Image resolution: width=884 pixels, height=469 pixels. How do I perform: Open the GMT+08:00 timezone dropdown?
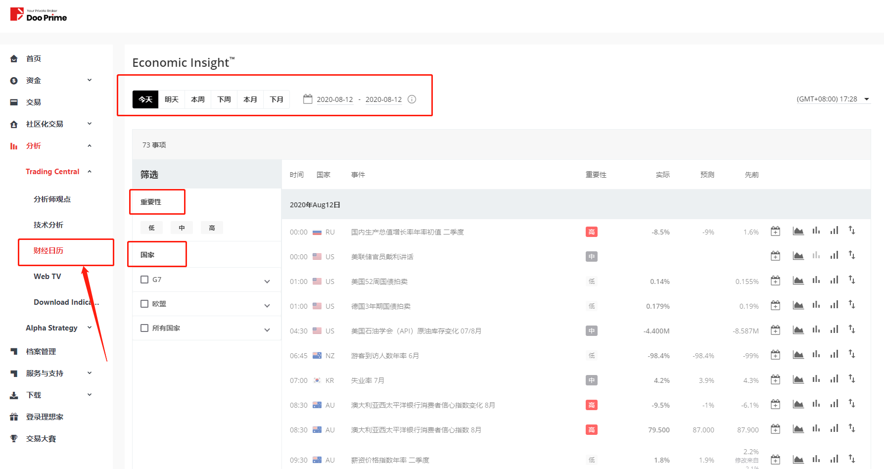pyautogui.click(x=867, y=99)
